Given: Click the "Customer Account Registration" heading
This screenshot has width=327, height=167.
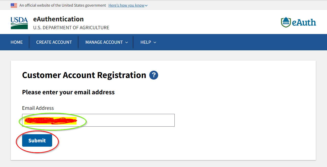Looking at the screenshot, I should click(x=84, y=75).
